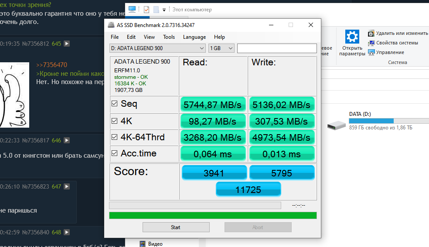Click post number №7356840
This screenshot has width=429, height=247.
(x=36, y=232)
